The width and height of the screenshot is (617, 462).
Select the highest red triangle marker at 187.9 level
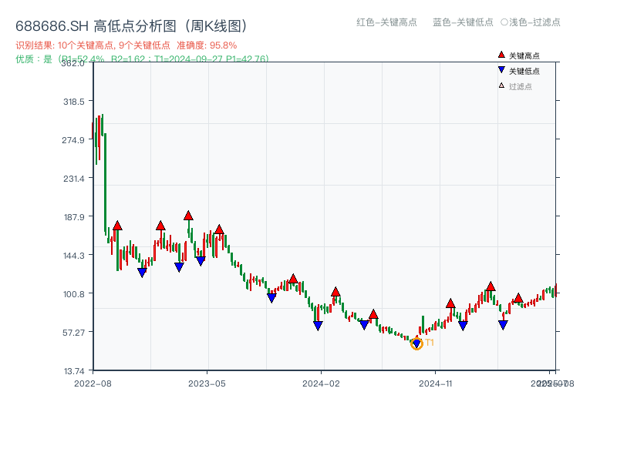click(x=187, y=216)
